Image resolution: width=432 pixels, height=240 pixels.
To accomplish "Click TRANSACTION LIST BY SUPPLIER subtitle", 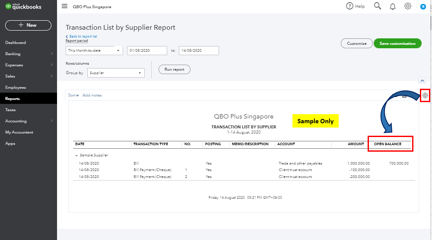I will click(244, 127).
